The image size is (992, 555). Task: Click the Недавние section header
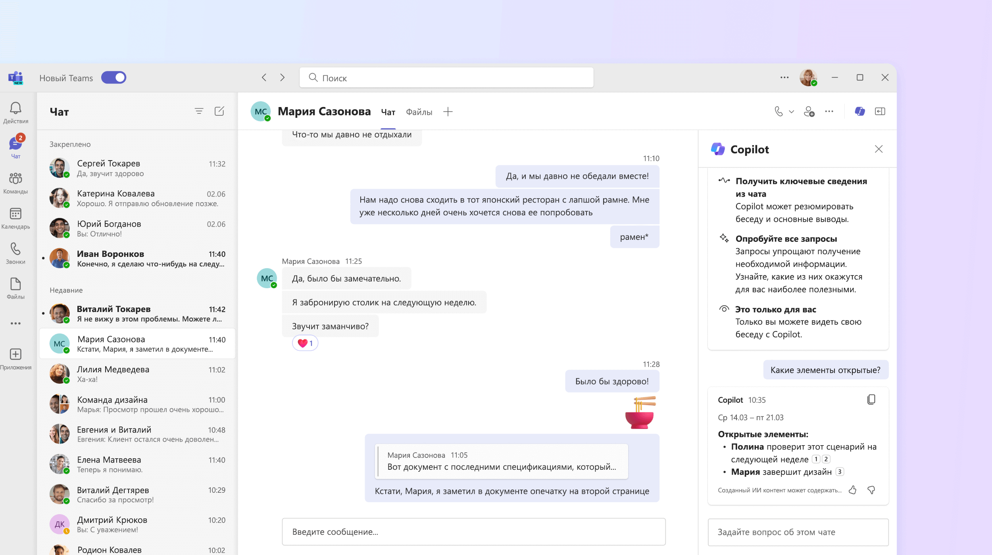pos(66,290)
